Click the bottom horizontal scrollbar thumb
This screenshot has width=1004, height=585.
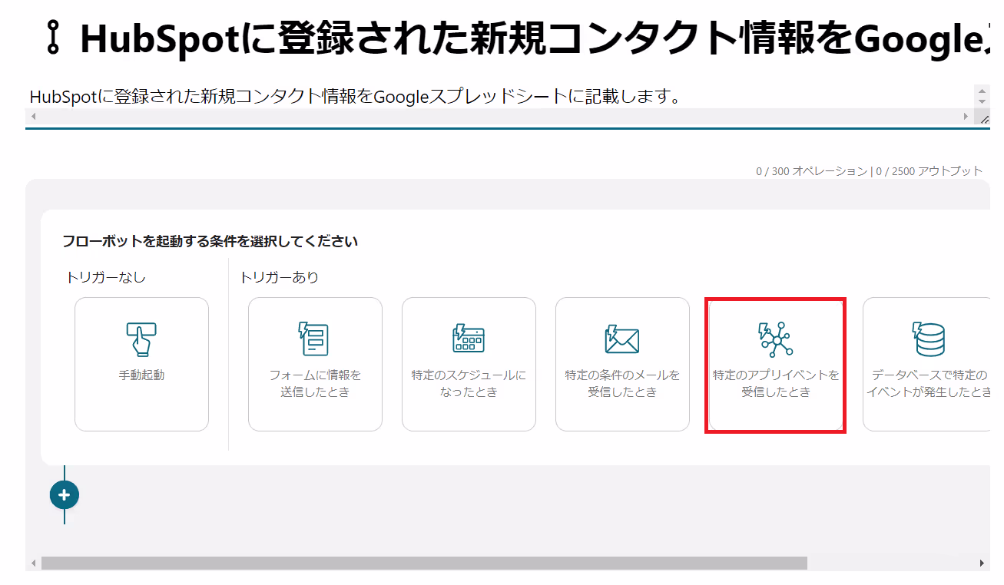(424, 564)
